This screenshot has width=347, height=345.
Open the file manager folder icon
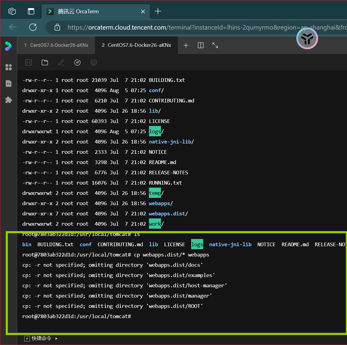pyautogui.click(x=45, y=63)
